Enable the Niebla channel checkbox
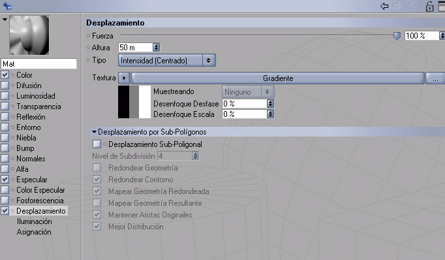 [x=5, y=138]
